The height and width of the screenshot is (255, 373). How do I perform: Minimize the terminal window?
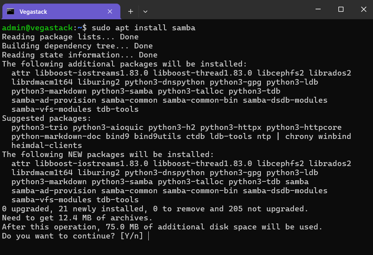point(318,9)
